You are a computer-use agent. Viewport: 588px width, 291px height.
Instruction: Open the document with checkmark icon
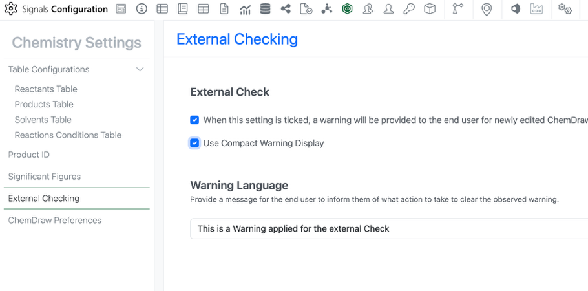(x=306, y=9)
